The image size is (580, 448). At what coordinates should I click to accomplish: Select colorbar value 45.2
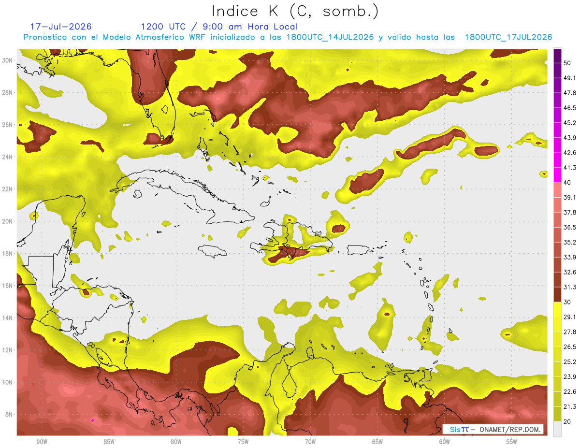point(570,123)
